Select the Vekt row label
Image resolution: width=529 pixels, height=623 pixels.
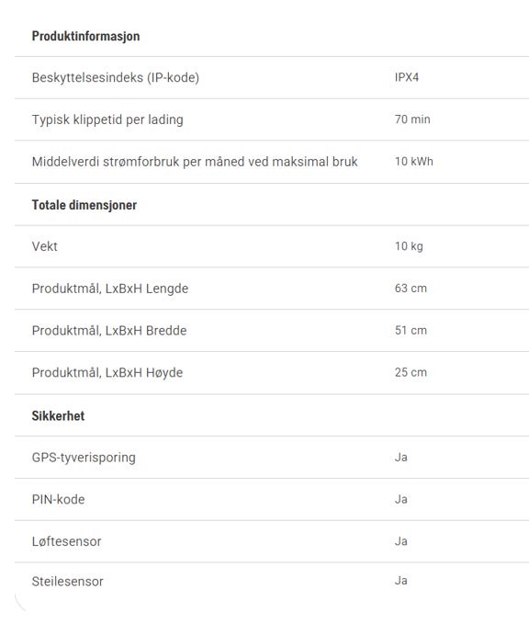(x=44, y=246)
